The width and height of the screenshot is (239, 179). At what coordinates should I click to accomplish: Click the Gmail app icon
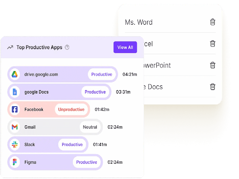pos(15,127)
